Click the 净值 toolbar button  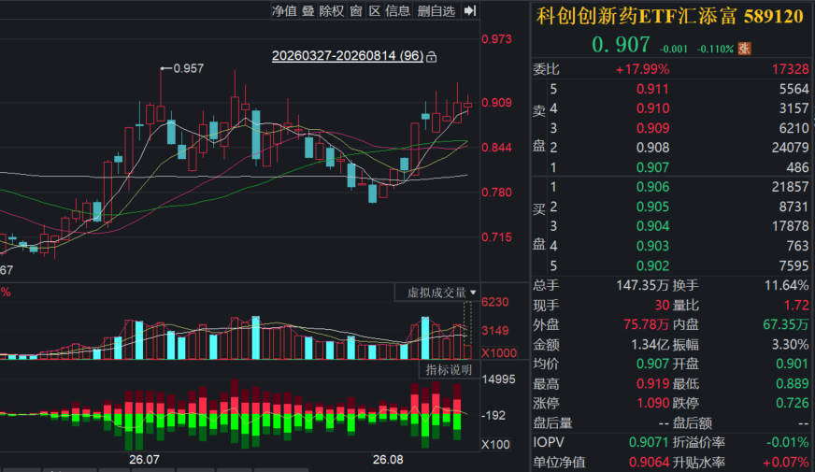[x=284, y=11]
